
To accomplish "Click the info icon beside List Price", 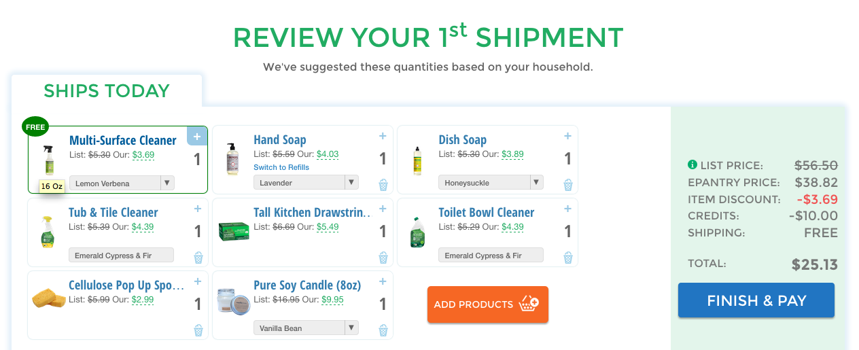I will tap(693, 165).
